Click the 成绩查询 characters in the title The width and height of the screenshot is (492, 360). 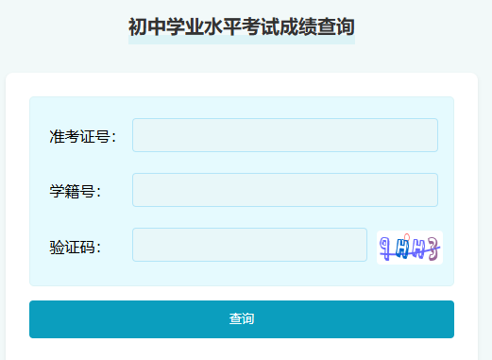pos(317,27)
